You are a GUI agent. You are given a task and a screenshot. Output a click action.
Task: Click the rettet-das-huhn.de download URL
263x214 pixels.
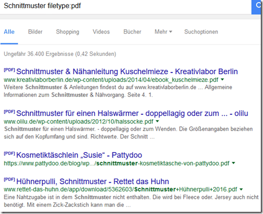tap(121, 190)
